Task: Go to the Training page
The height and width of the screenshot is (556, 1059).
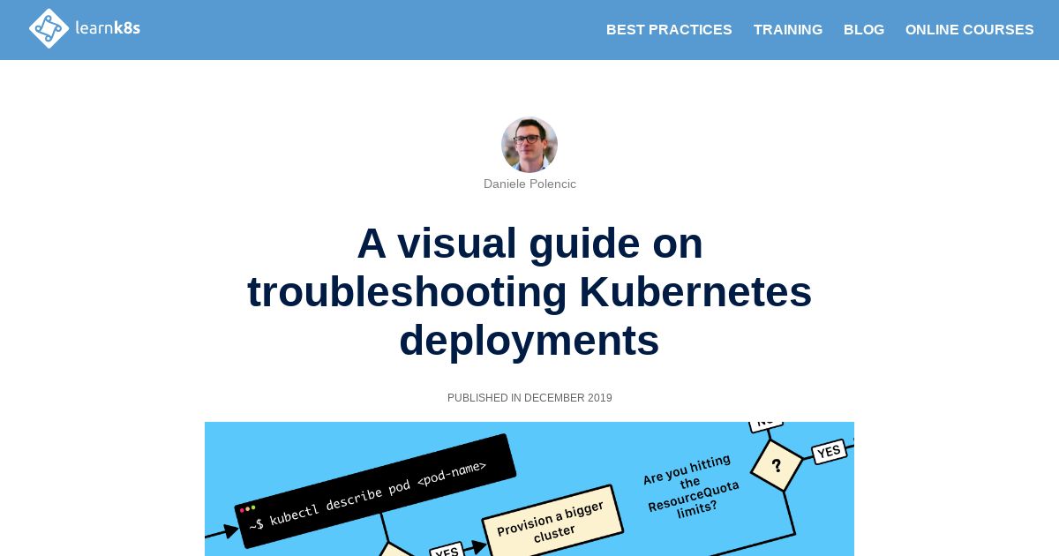Action: (x=788, y=29)
